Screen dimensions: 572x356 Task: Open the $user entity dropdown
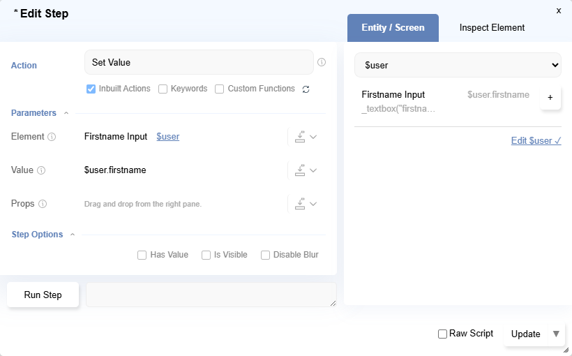coord(458,65)
